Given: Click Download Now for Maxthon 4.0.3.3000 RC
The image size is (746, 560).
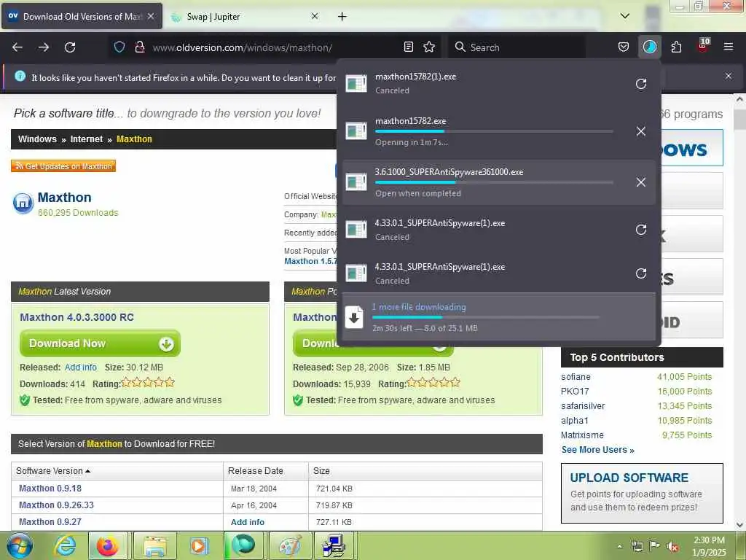Looking at the screenshot, I should (100, 343).
